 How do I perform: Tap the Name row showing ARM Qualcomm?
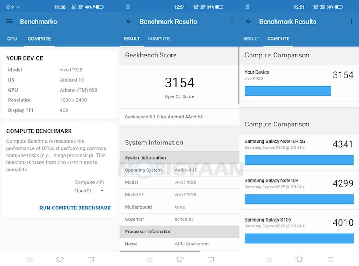pyautogui.click(x=179, y=244)
